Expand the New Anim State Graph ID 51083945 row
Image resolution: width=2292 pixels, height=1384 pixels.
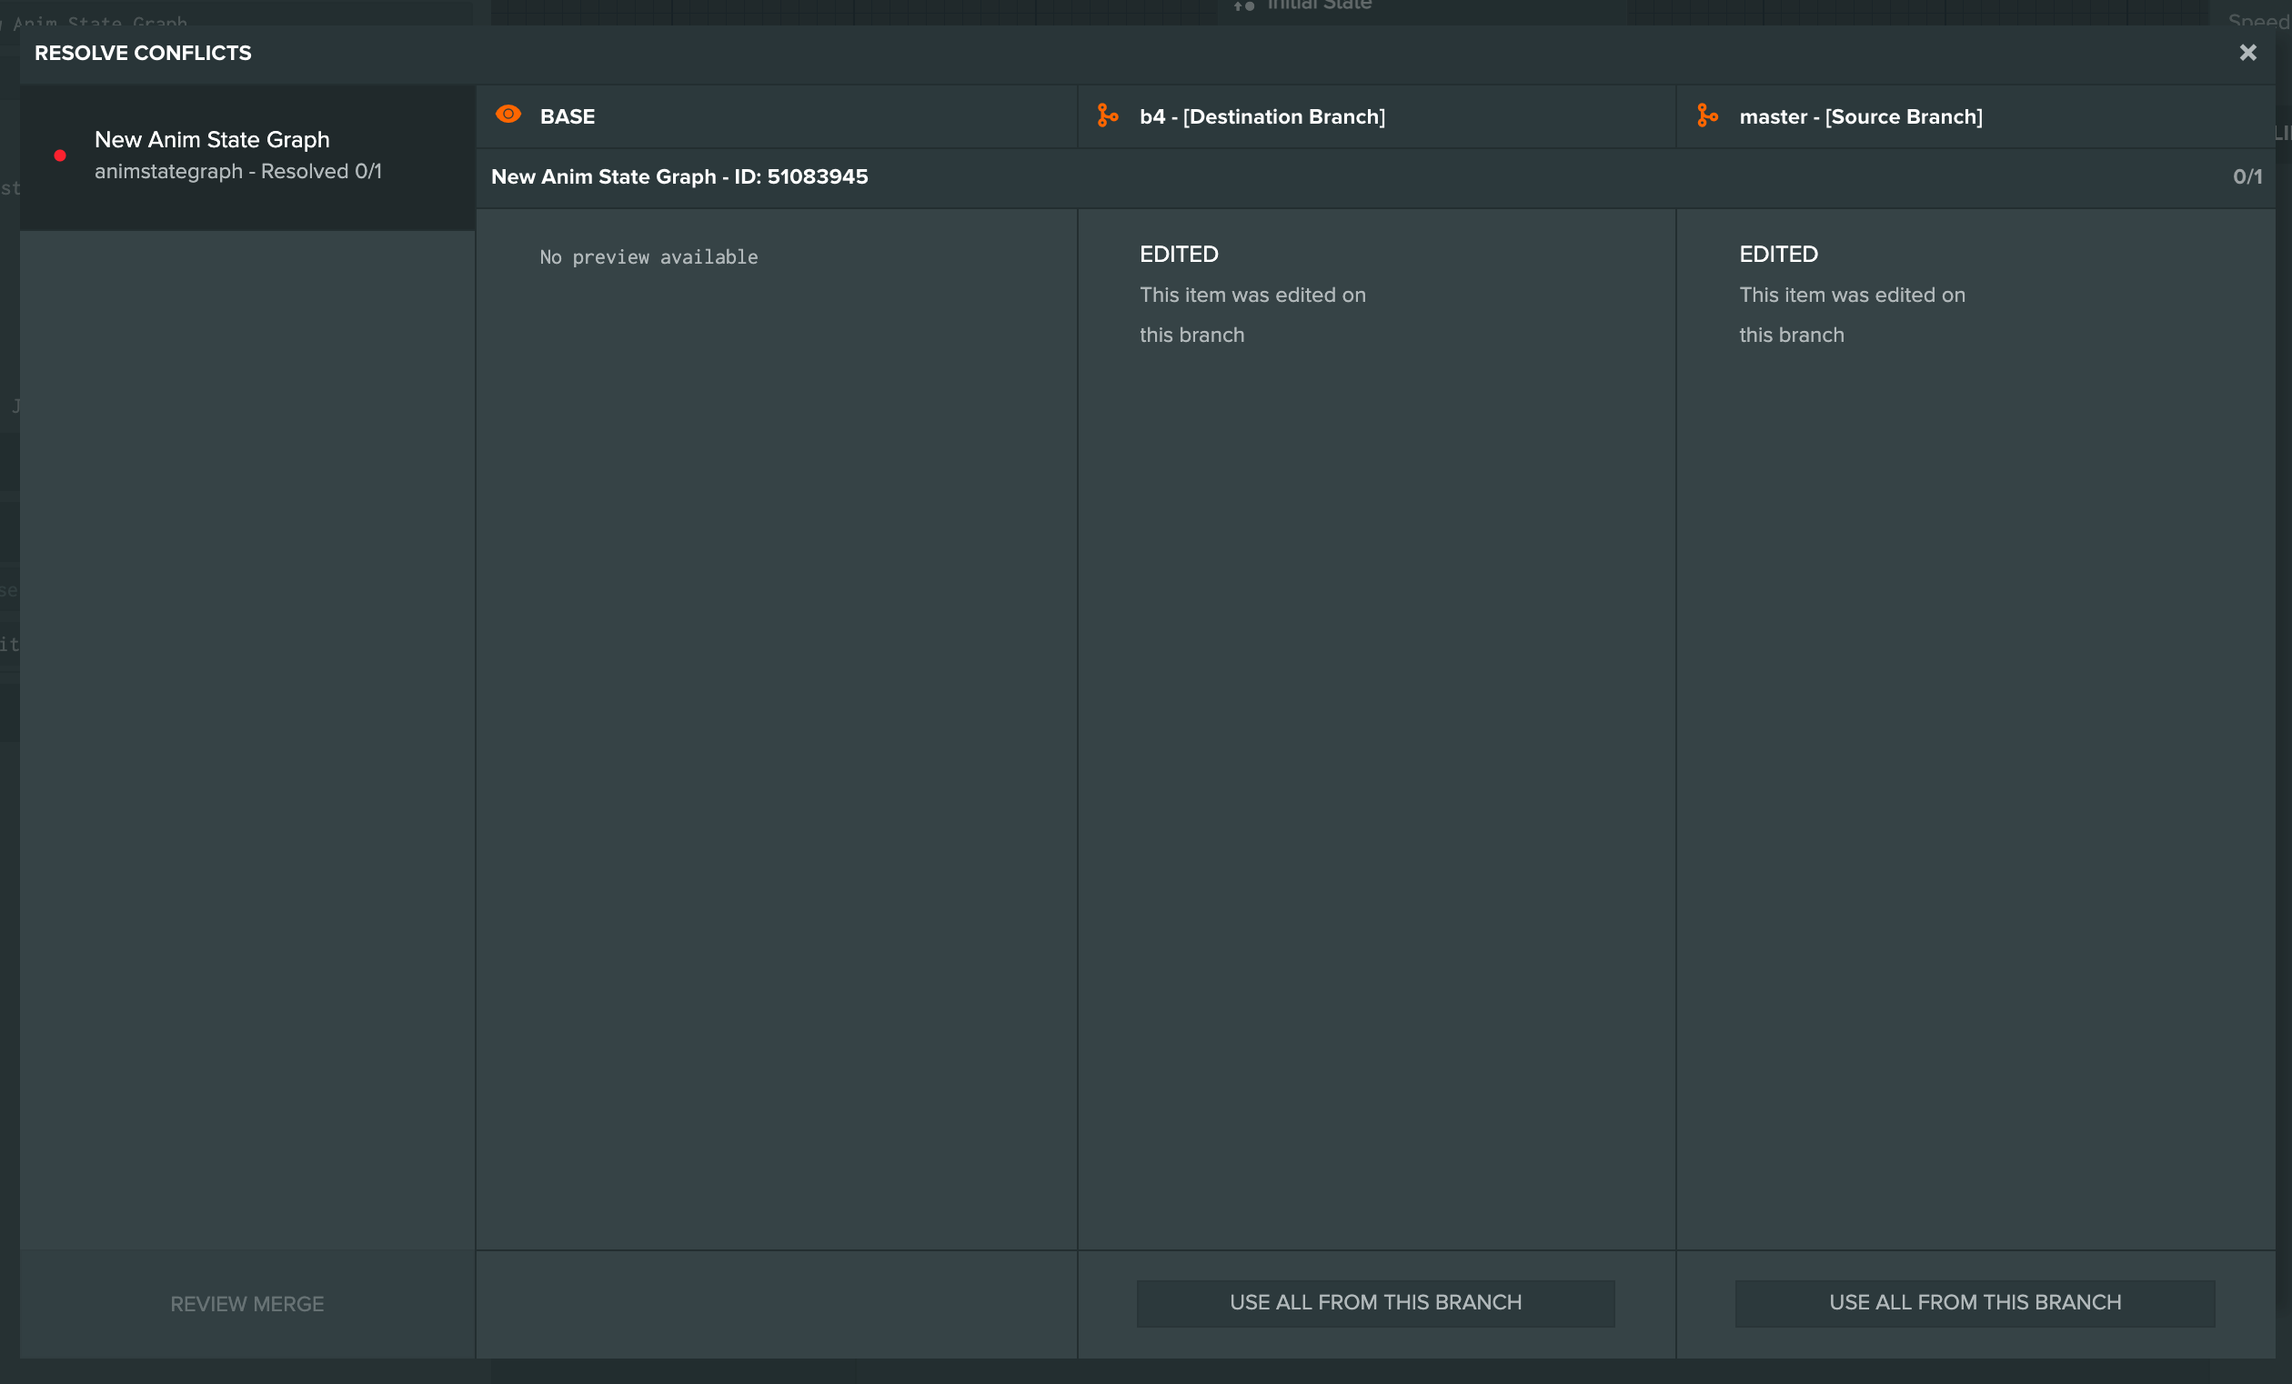[679, 176]
